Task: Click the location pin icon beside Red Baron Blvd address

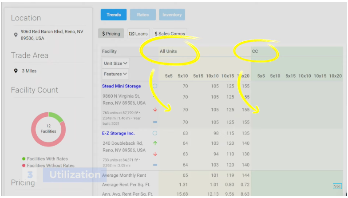Action: tap(16, 35)
